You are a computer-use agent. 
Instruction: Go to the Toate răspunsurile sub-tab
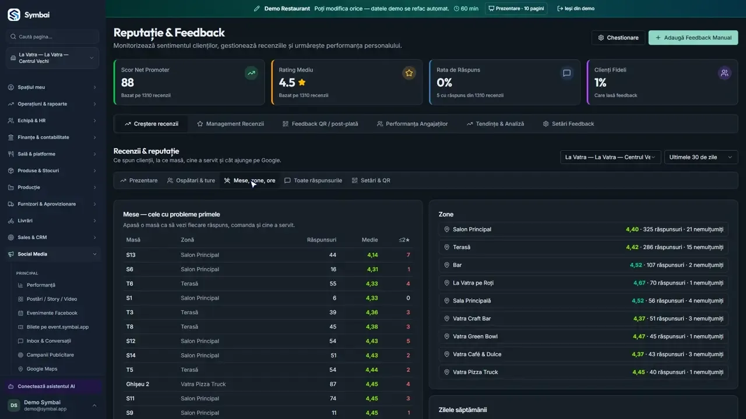coord(313,180)
